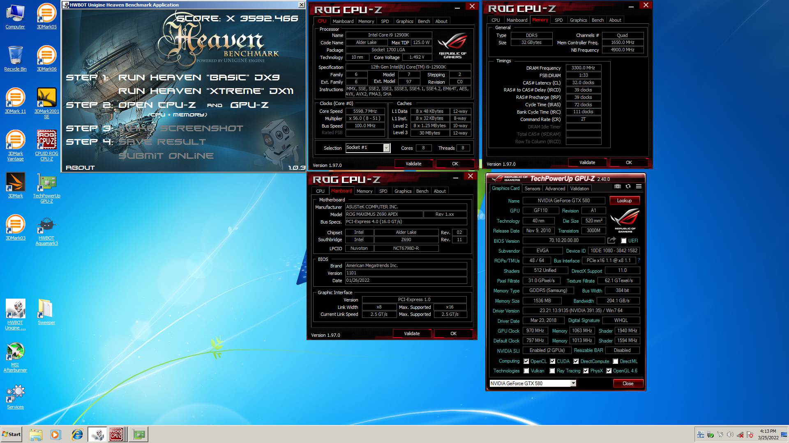
Task: Launch 3DMark05 desktop shortcut
Action: tap(46, 16)
